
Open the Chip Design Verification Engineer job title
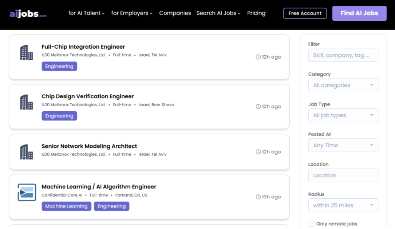tap(88, 96)
